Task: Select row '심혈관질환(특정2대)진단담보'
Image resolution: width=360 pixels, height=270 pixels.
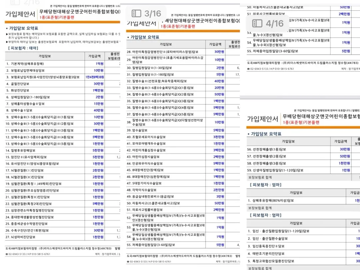Action: click(x=62, y=204)
